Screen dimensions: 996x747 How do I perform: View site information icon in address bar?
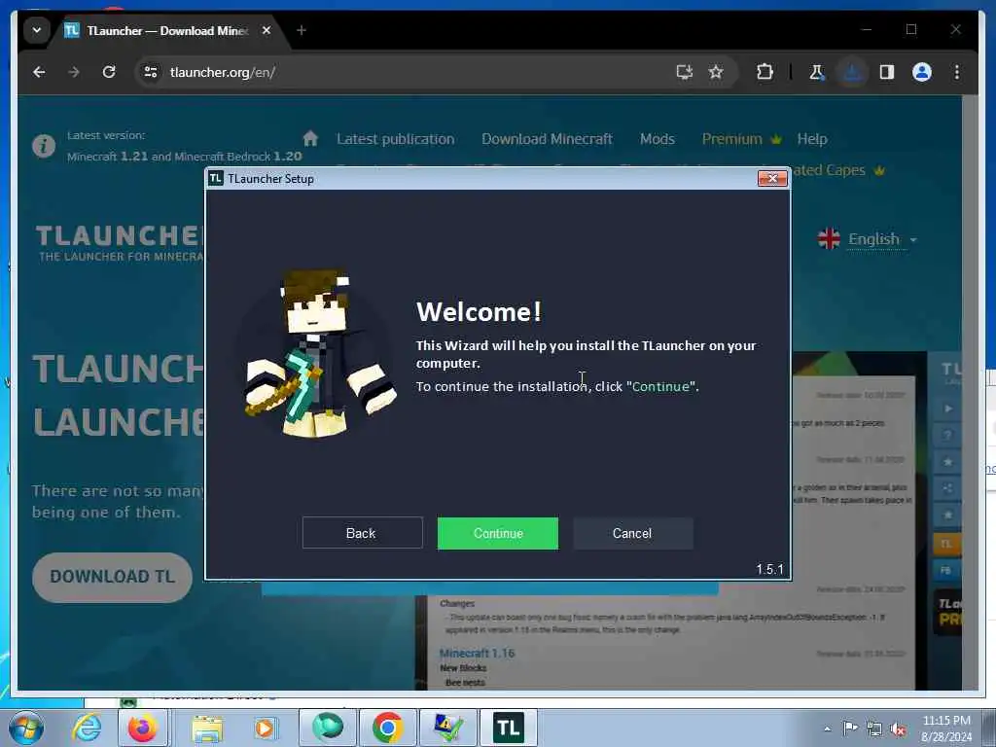151,72
